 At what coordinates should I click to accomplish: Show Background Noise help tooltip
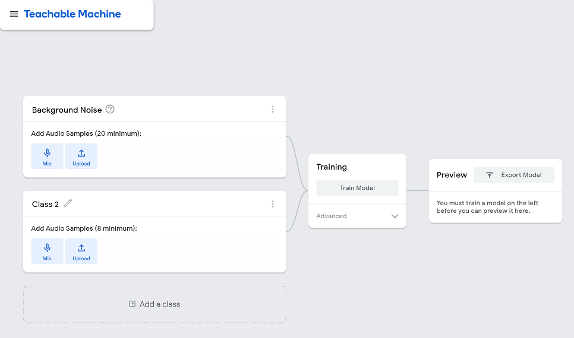[x=110, y=109]
